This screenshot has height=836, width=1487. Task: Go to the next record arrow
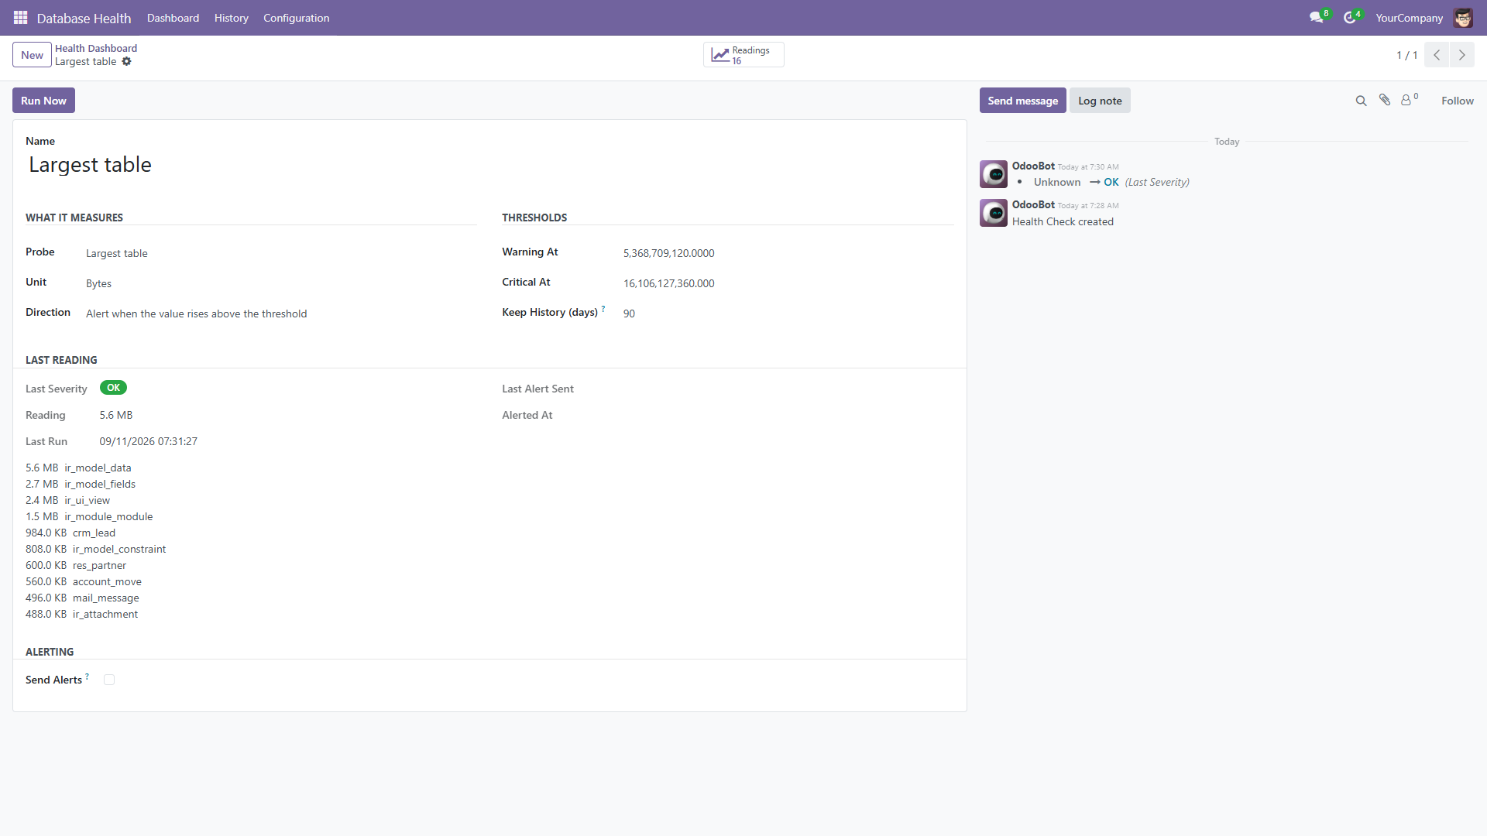[x=1461, y=55]
